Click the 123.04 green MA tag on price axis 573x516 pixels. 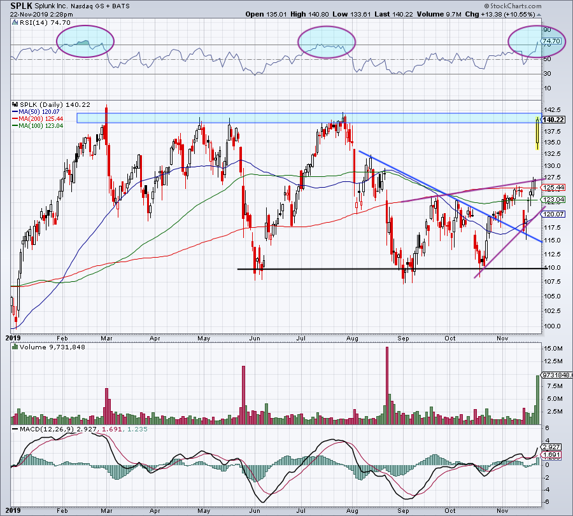553,199
